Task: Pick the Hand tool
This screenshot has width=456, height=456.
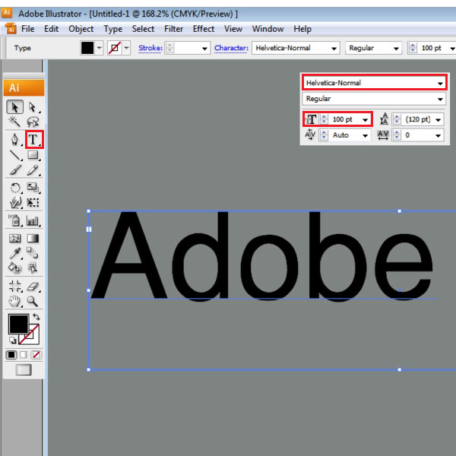Action: [14, 301]
